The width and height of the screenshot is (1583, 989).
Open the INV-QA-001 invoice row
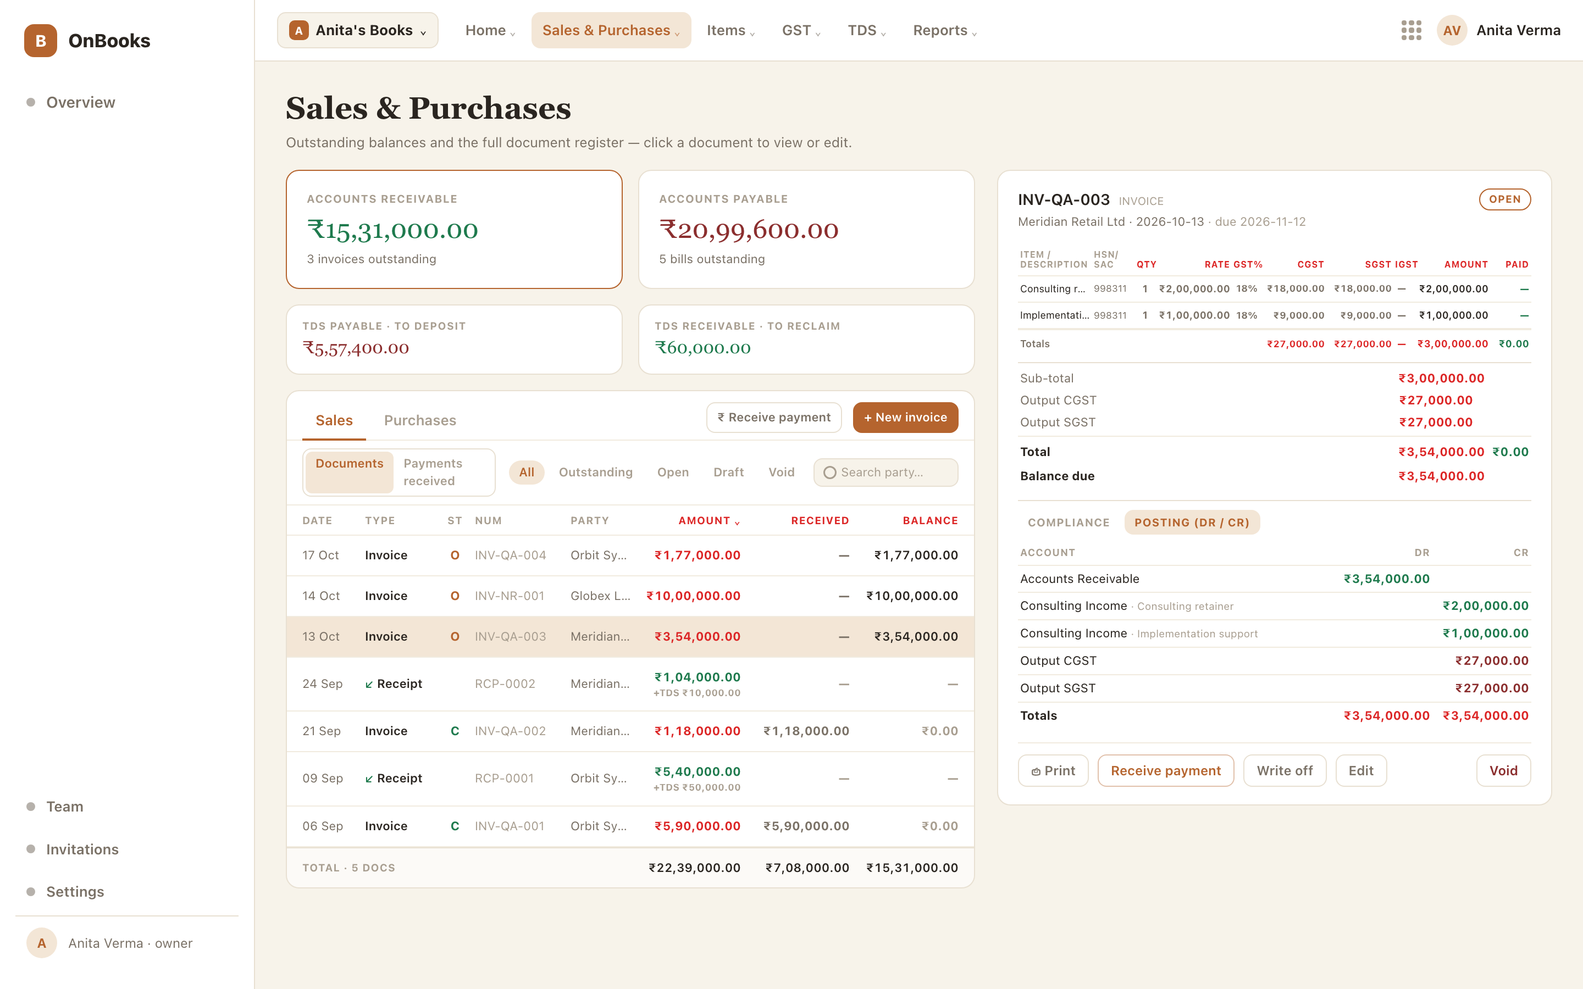tap(630, 826)
